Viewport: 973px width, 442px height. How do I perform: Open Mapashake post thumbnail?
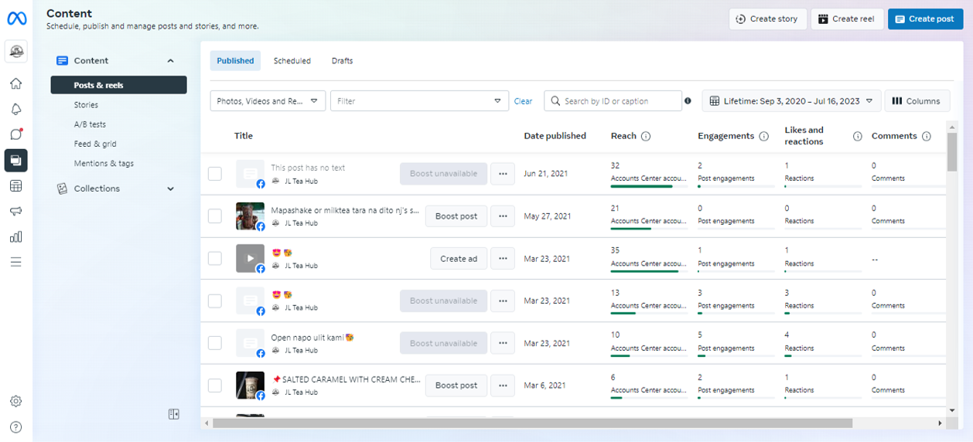(x=250, y=216)
